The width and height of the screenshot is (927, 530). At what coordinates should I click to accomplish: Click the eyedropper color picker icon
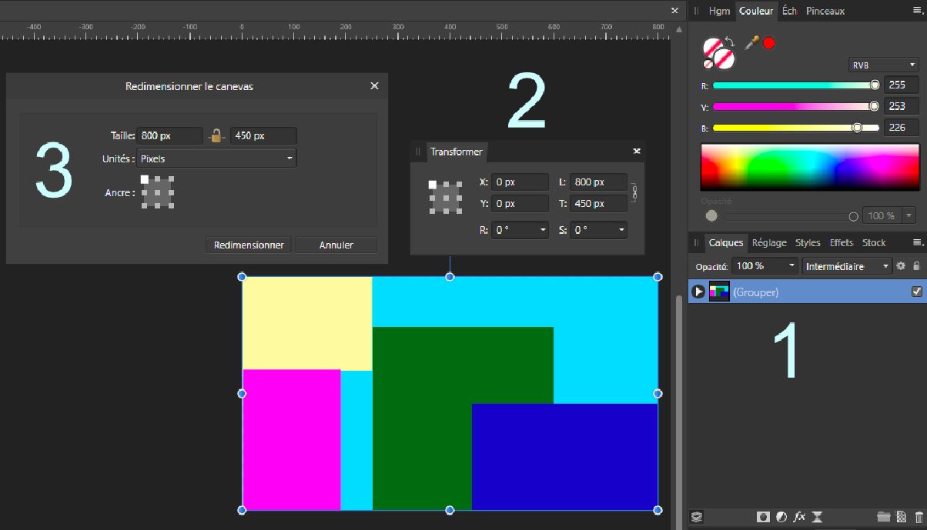click(751, 43)
